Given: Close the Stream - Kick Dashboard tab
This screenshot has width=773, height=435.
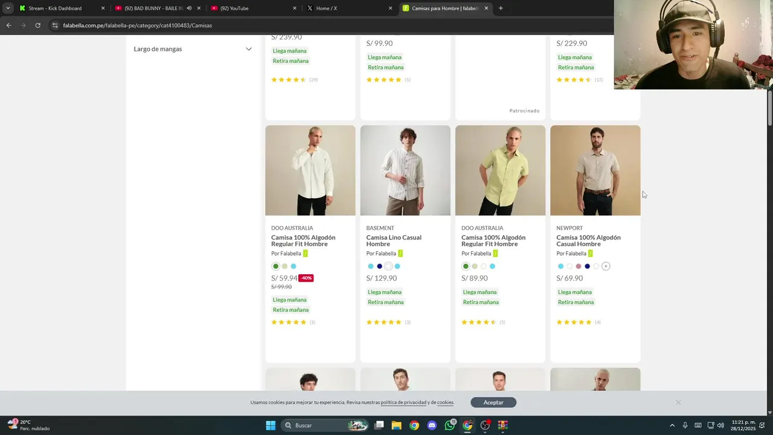Looking at the screenshot, I should coord(103,8).
